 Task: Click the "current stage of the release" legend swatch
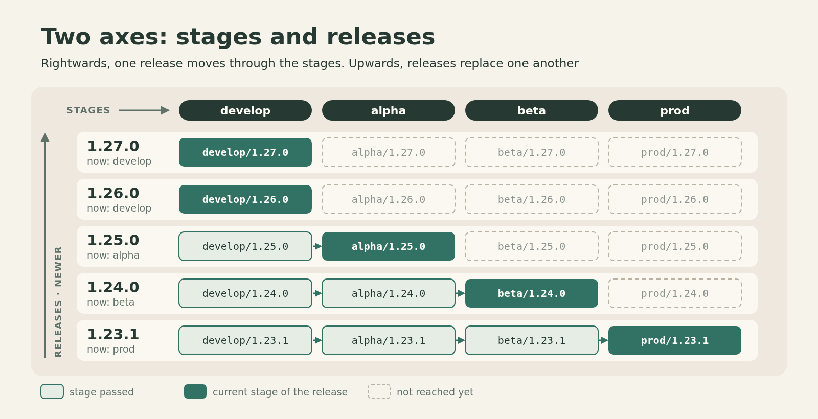(x=195, y=391)
